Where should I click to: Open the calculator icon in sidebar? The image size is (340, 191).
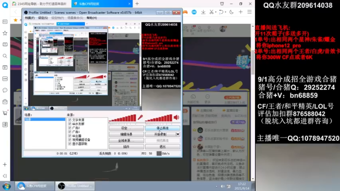[5, 124]
